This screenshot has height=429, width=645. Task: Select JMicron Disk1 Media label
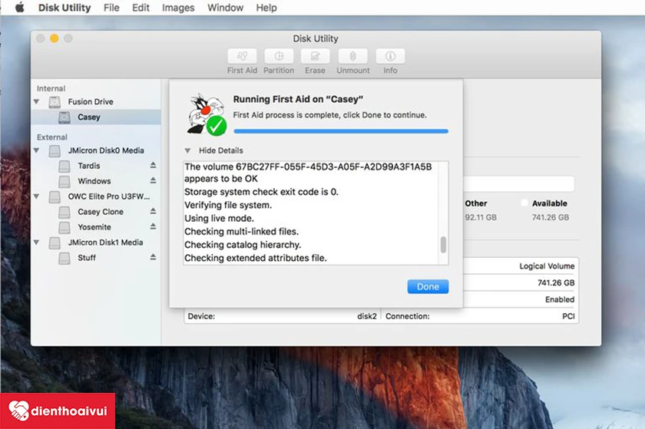pos(105,243)
